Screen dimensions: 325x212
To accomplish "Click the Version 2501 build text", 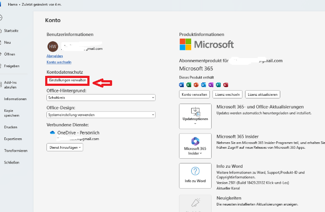I will (x=253, y=183).
